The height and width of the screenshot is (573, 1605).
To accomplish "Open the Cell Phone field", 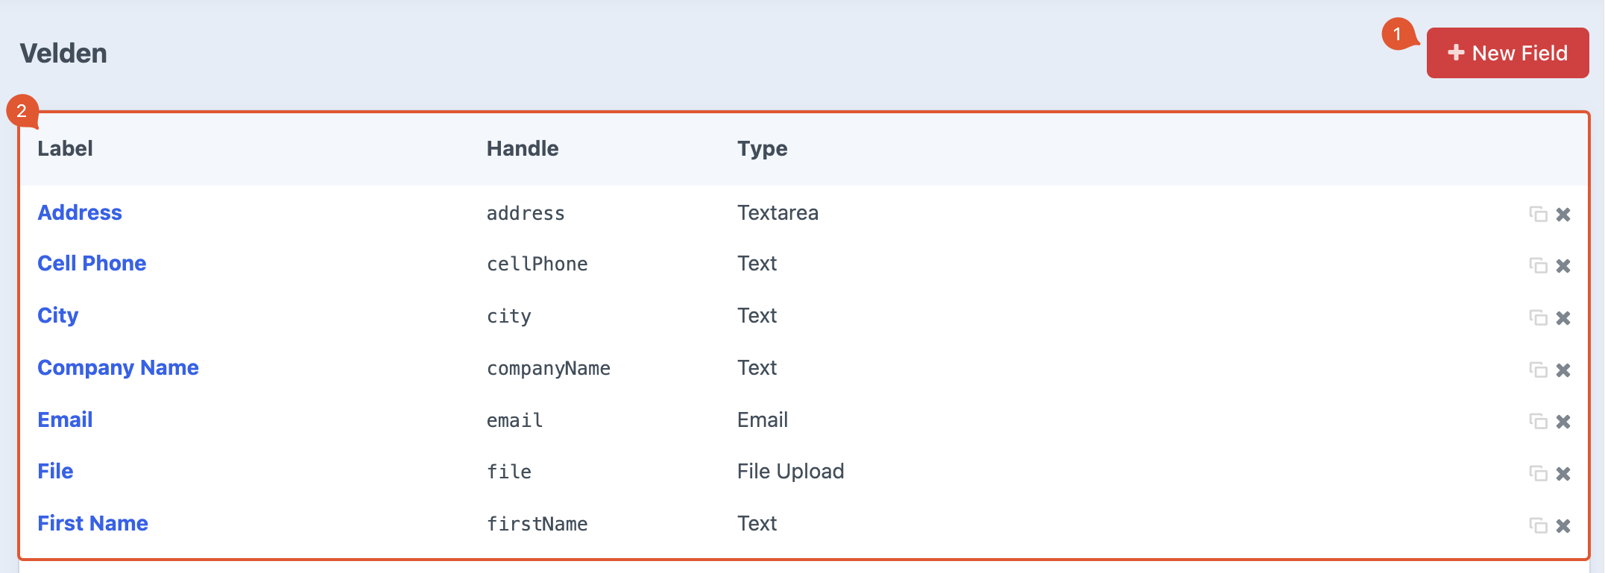I will (x=92, y=264).
